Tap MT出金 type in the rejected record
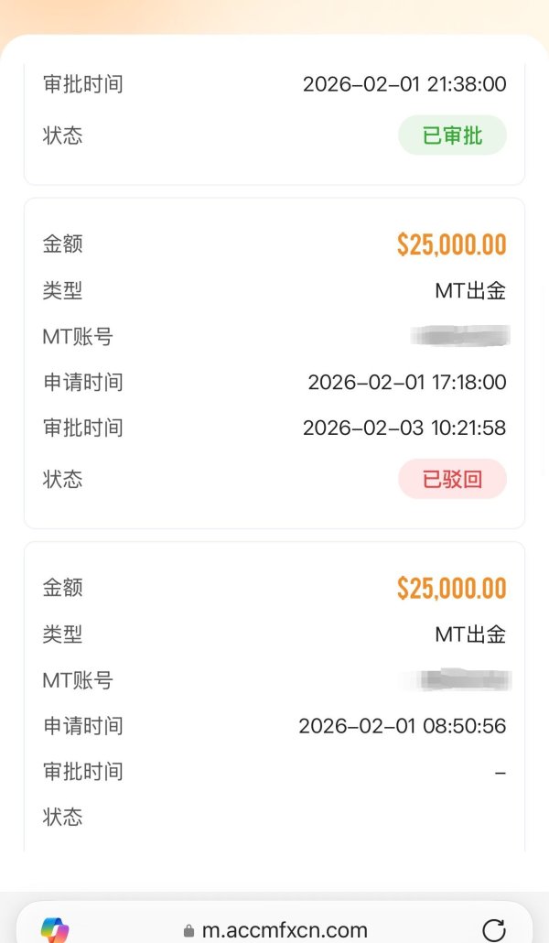549x943 pixels. [470, 291]
